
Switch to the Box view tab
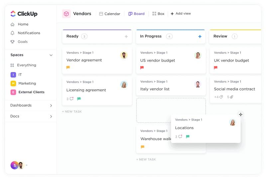pyautogui.click(x=158, y=14)
